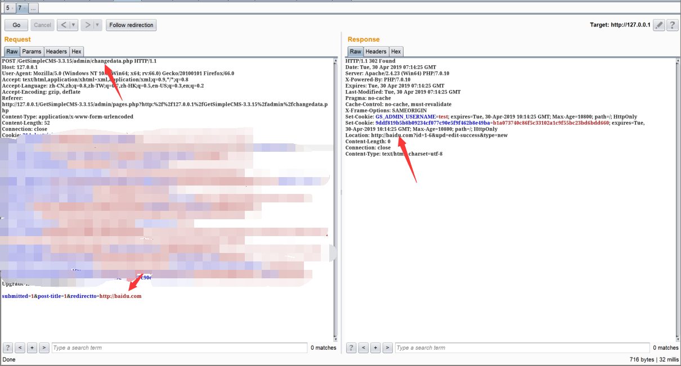This screenshot has width=681, height=366.
Task: Click previous match arrow in Response search bar
Action: pos(363,347)
